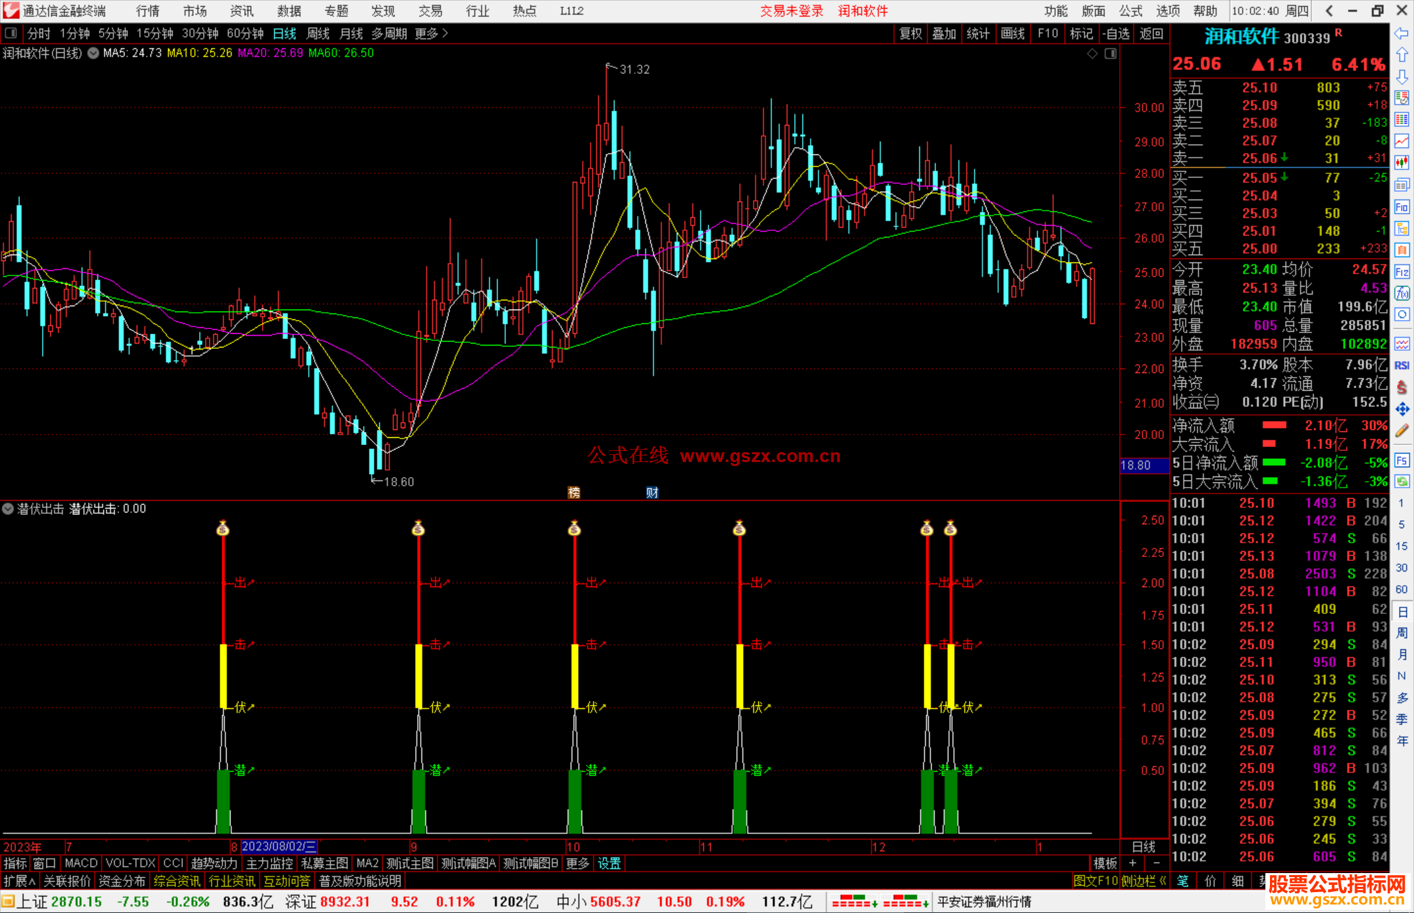Viewport: 1414px width, 913px height.
Task: Click the diamond icon at chart top-right
Action: pos(1092,54)
